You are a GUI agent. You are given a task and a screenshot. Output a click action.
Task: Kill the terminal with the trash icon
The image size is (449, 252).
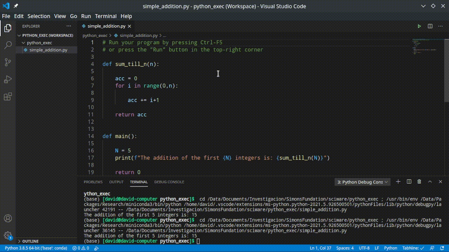click(x=419, y=182)
